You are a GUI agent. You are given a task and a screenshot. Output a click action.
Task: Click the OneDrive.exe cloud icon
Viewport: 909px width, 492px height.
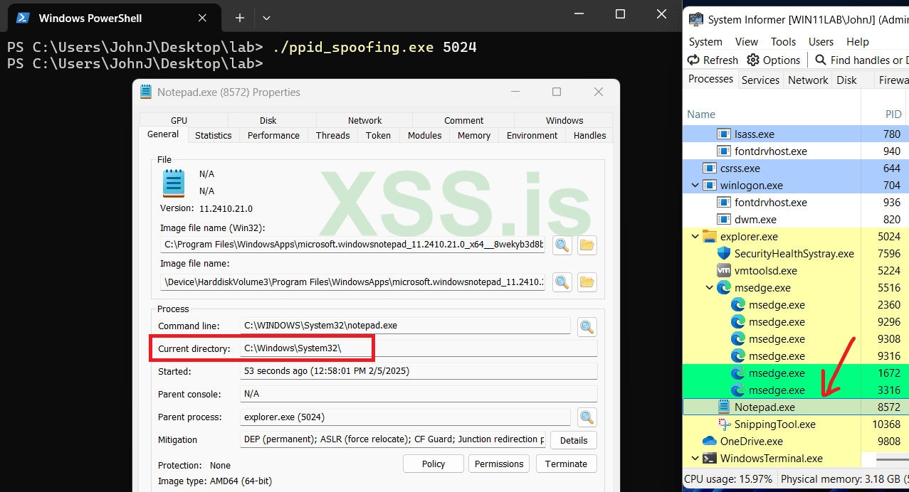(x=708, y=441)
